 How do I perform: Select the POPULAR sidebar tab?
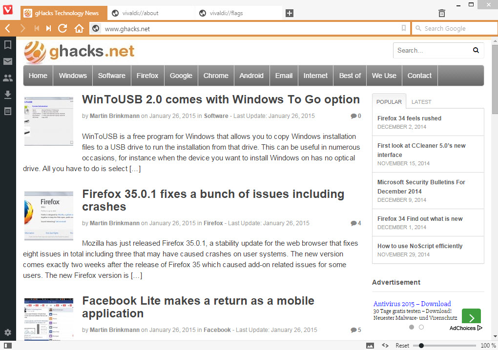pyautogui.click(x=389, y=102)
